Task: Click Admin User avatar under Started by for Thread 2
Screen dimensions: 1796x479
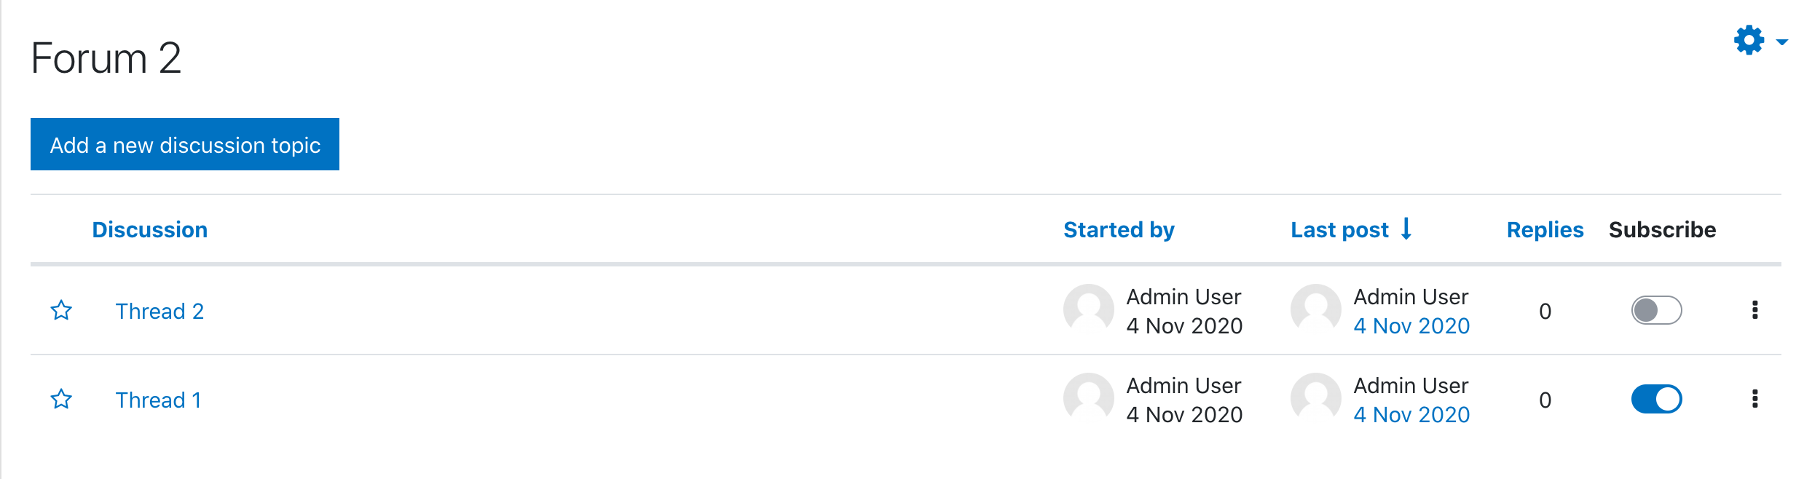Action: pos(1089,309)
